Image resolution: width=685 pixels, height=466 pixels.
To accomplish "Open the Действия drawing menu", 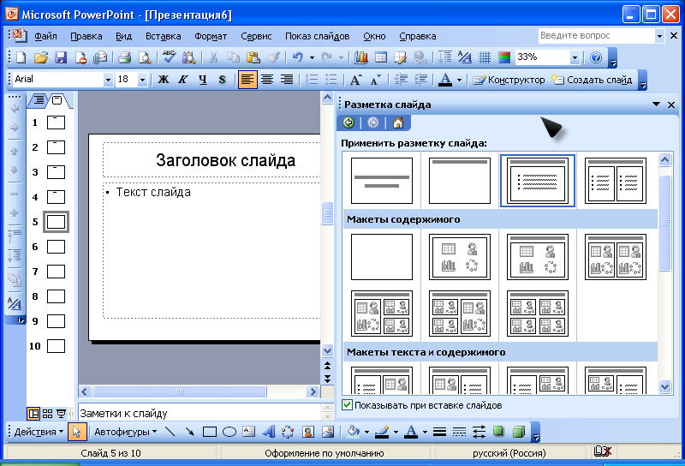I will 39,432.
